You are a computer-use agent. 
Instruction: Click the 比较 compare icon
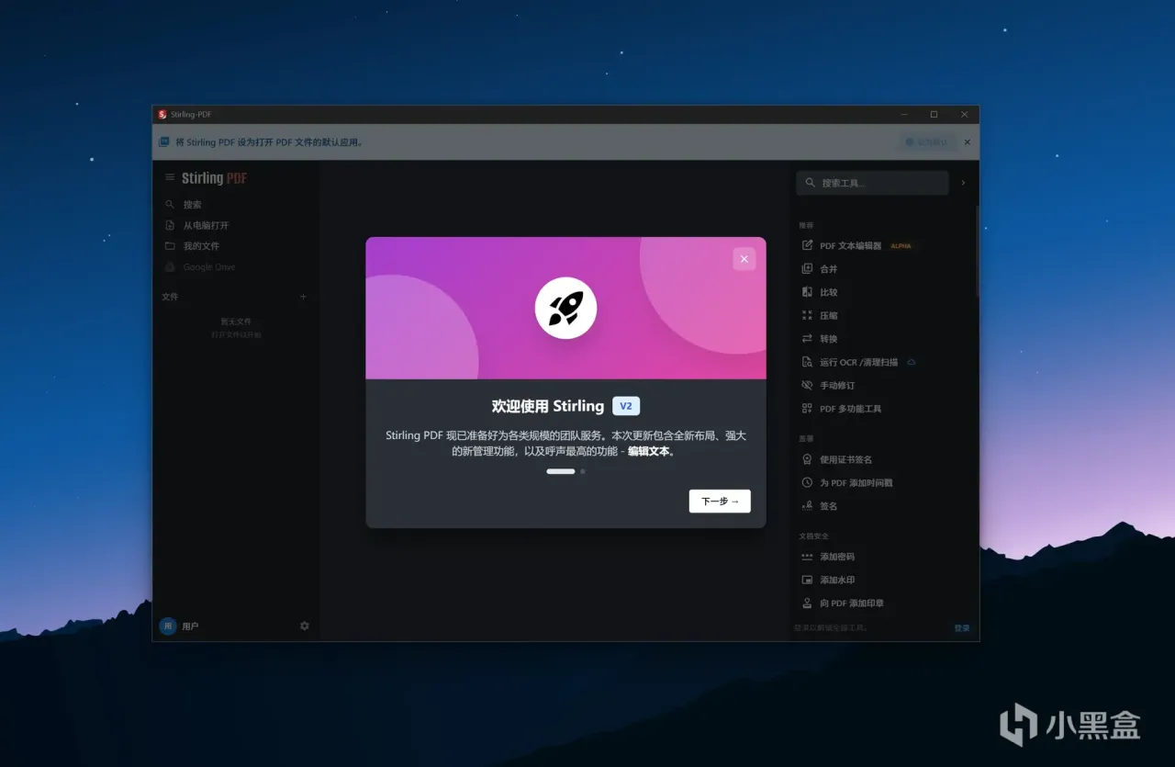pos(807,292)
